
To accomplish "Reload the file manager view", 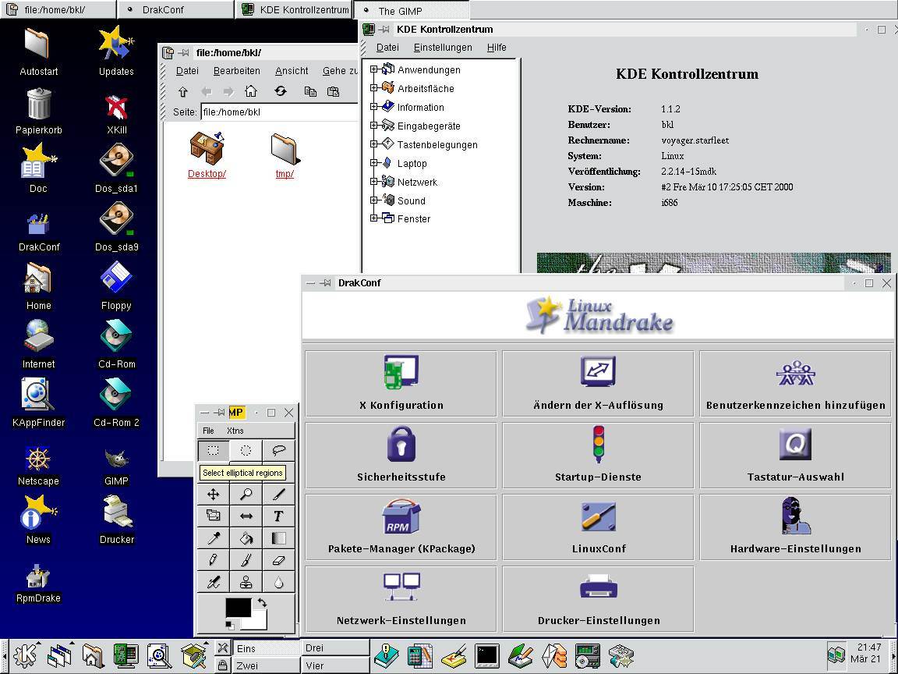I will pyautogui.click(x=280, y=91).
